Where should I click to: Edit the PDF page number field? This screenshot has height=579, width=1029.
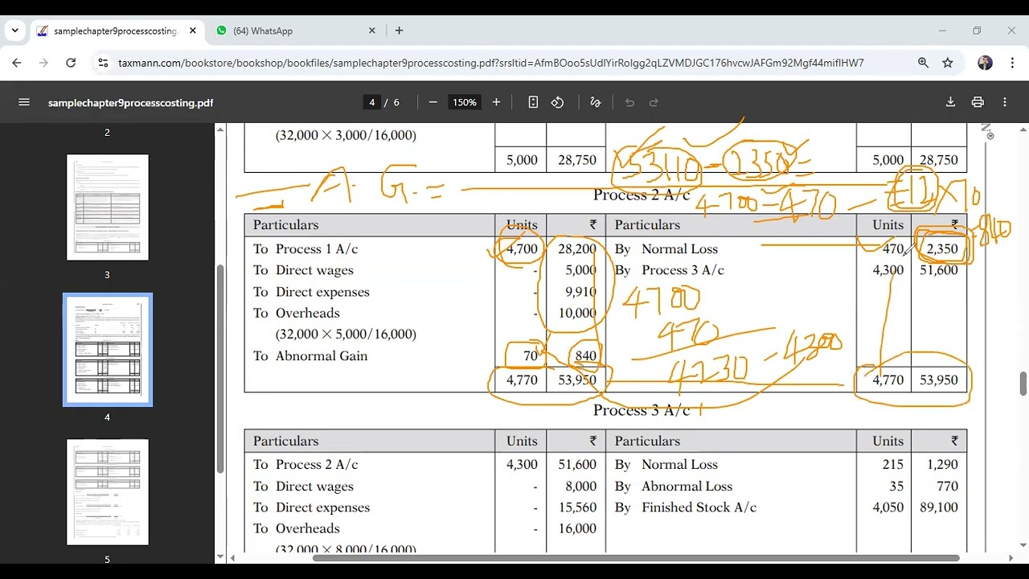coord(371,102)
